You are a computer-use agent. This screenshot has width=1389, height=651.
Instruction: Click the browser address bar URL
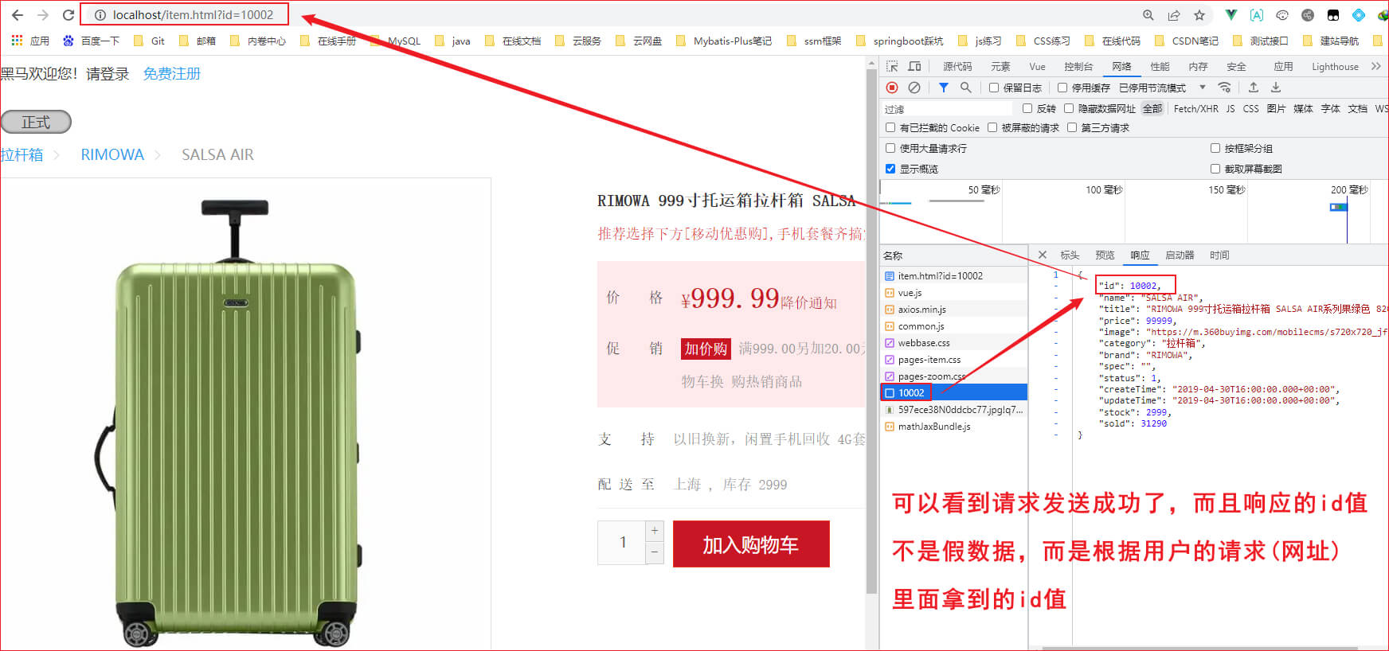193,15
